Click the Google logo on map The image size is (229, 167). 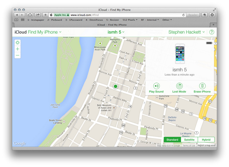20,144
